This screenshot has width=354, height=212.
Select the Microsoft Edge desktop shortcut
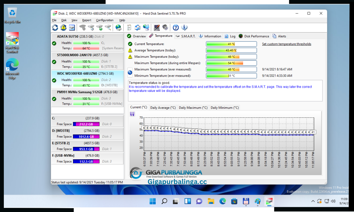pyautogui.click(x=12, y=69)
